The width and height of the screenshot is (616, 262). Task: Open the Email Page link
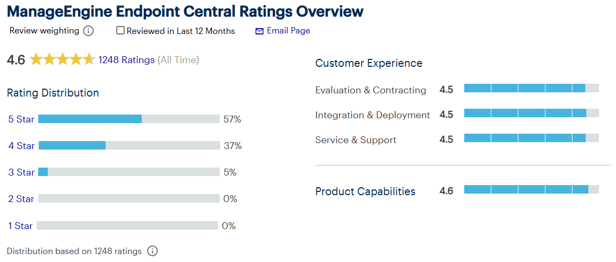(x=288, y=31)
